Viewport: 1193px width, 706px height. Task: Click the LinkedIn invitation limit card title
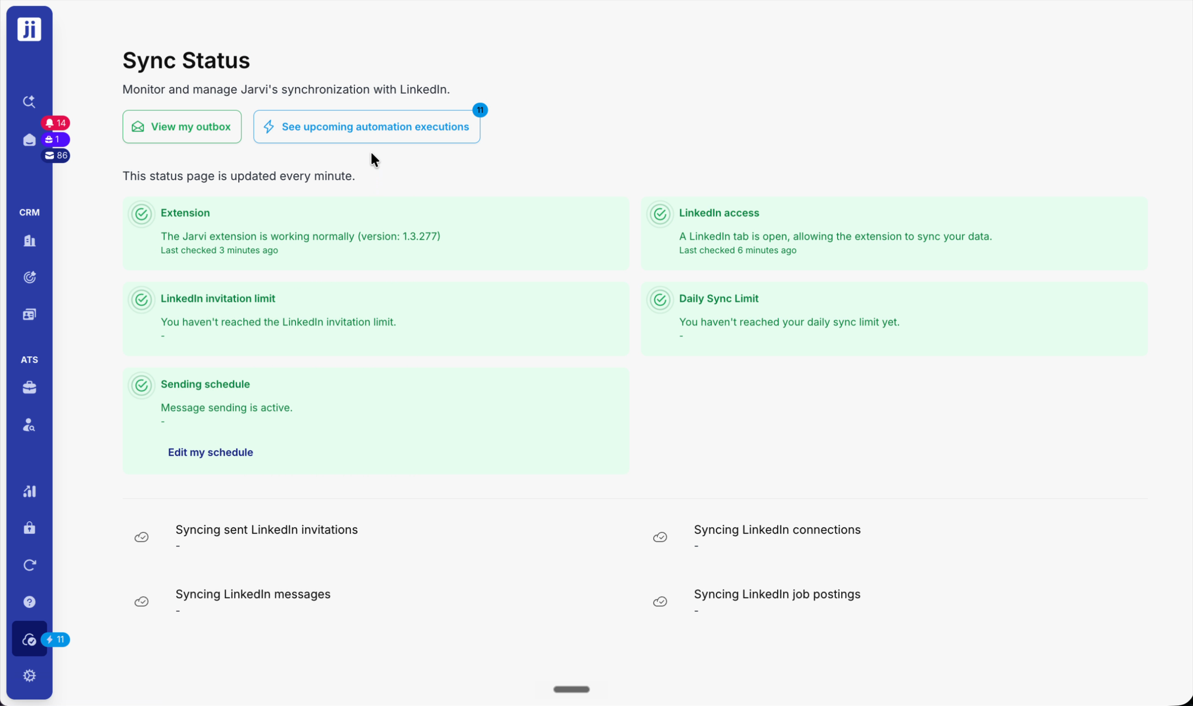(x=218, y=298)
